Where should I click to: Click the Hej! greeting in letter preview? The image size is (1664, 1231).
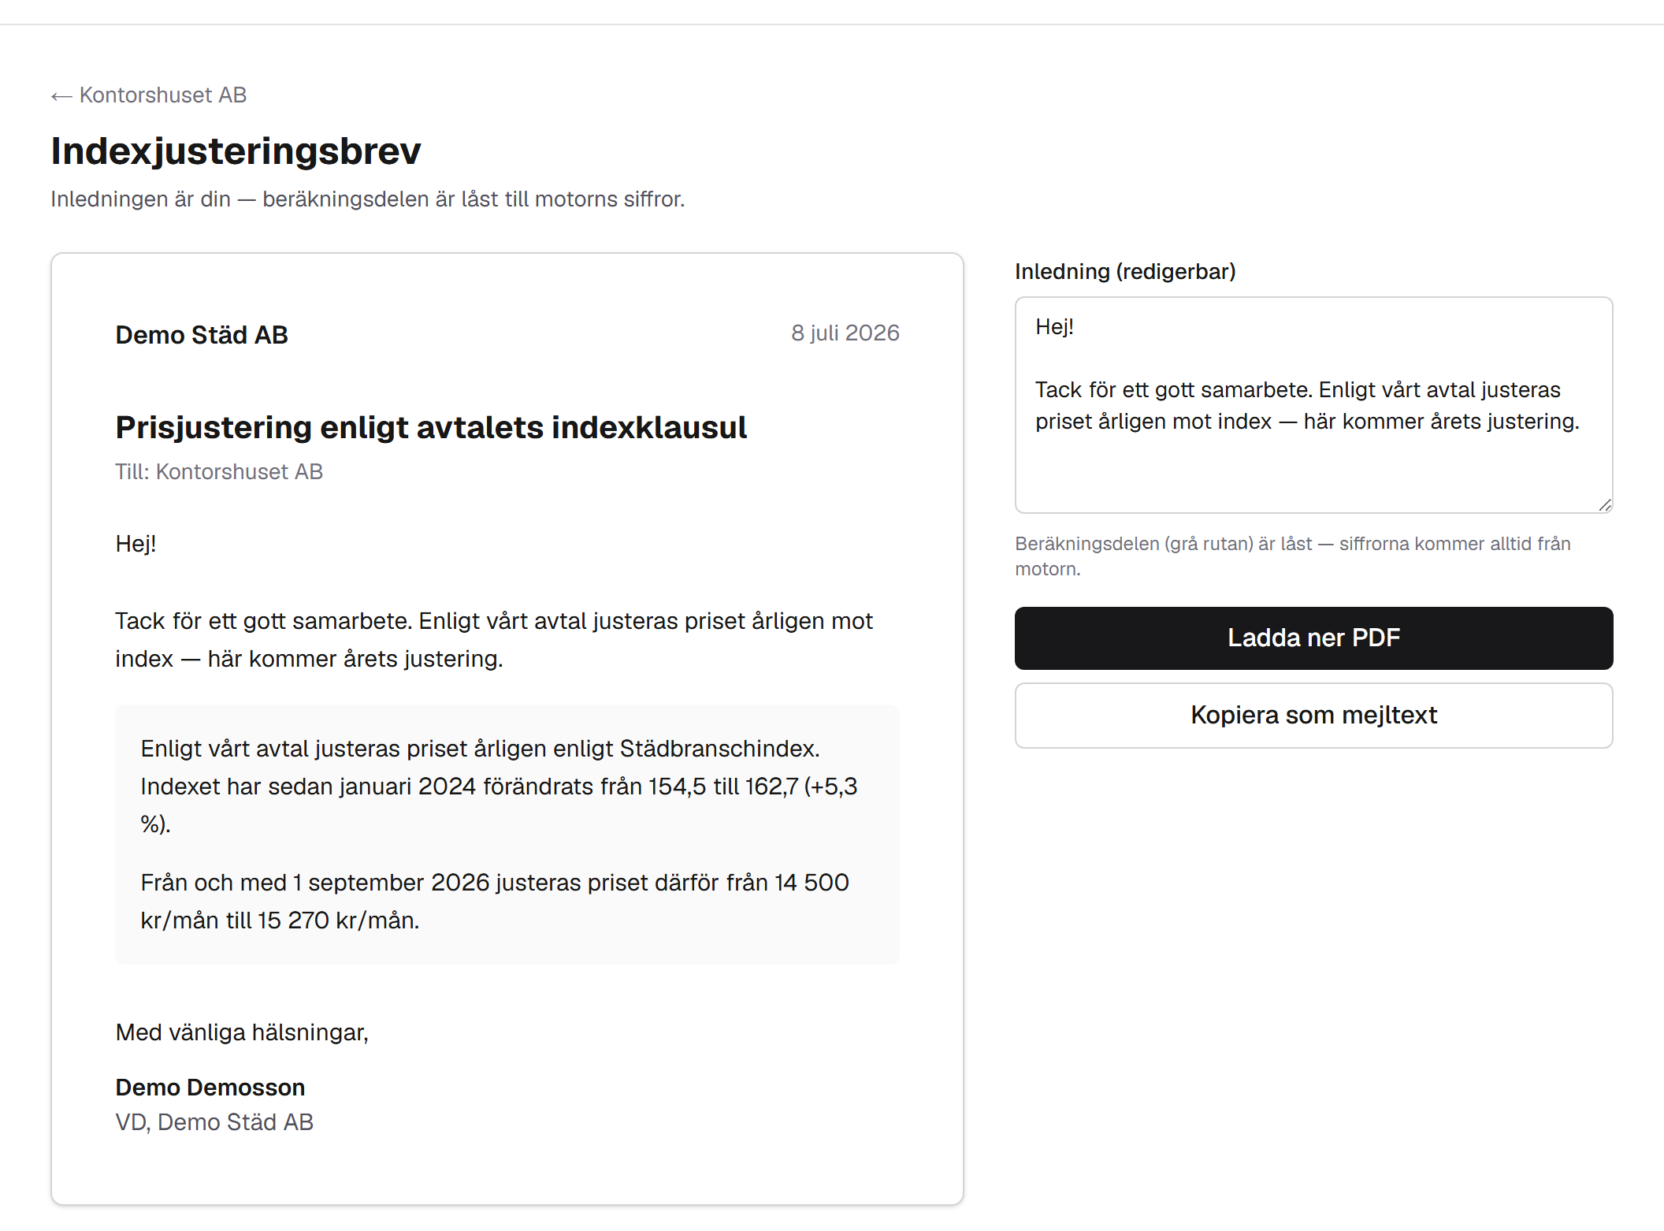tap(136, 544)
